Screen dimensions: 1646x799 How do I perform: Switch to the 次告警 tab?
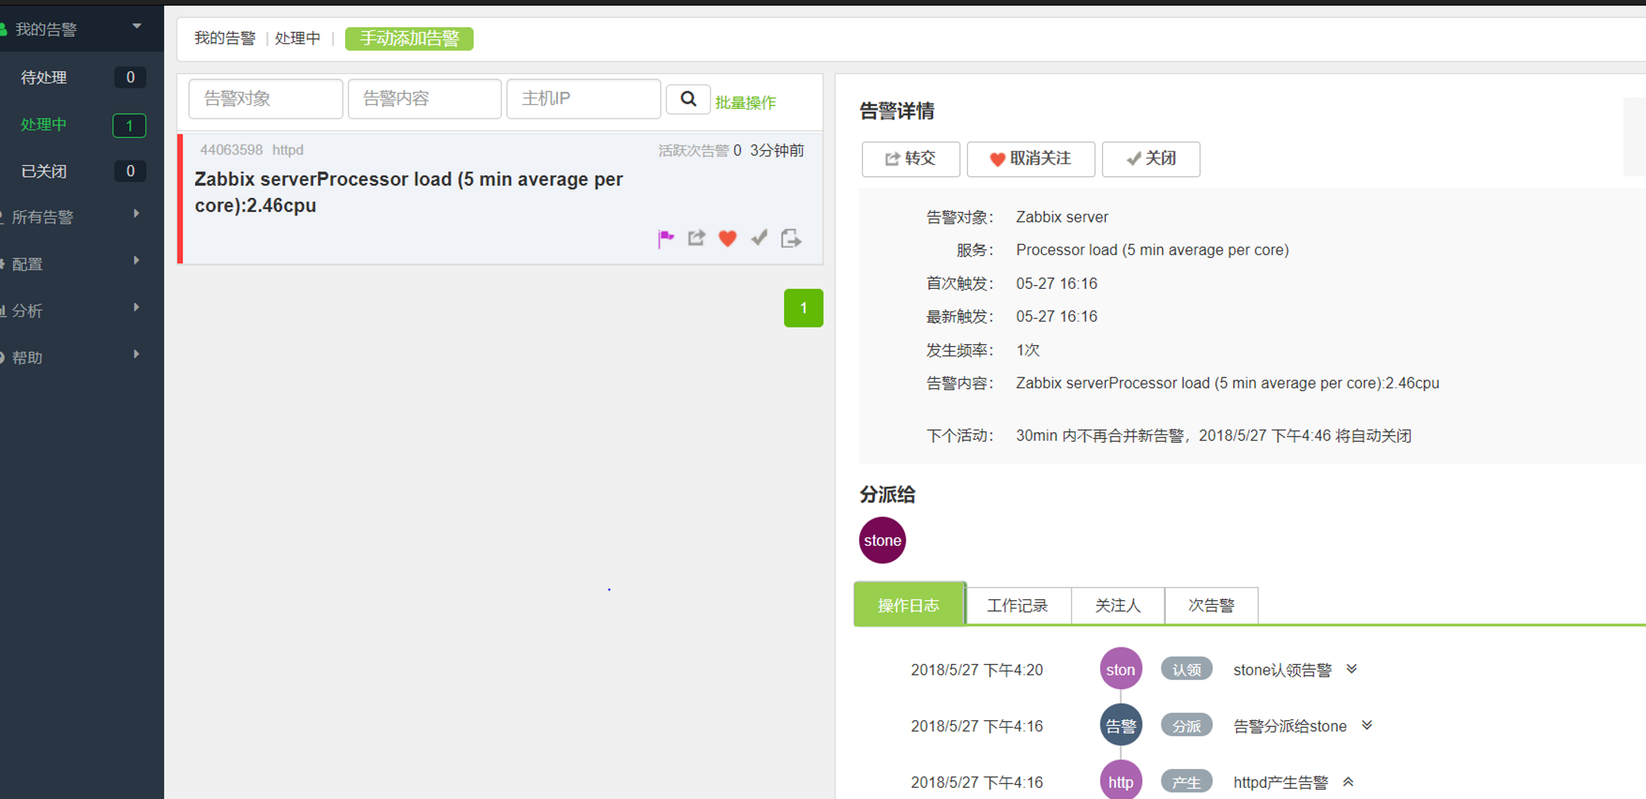tap(1211, 605)
